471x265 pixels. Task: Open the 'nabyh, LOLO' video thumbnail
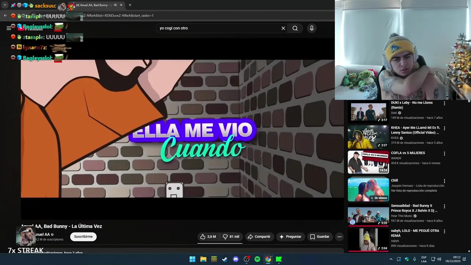pyautogui.click(x=368, y=240)
